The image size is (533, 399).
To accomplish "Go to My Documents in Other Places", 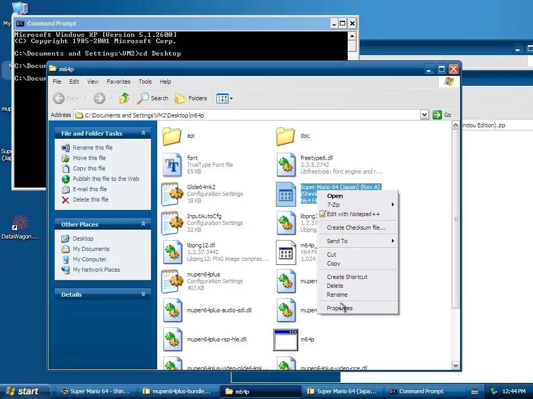I will [91, 249].
